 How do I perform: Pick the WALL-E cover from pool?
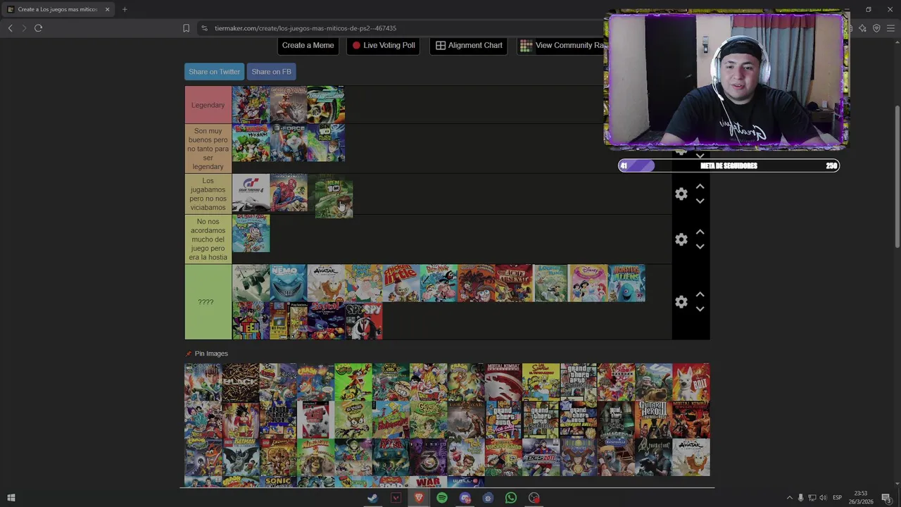click(466, 481)
